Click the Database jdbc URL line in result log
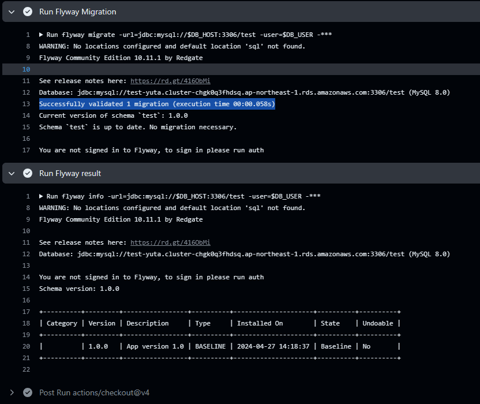 (x=244, y=254)
